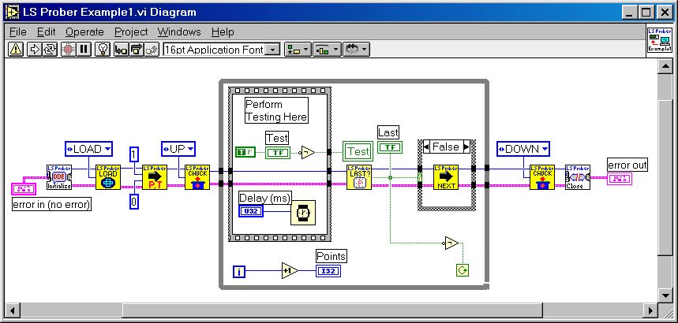Click the Wait (ms) watch icon
The width and height of the screenshot is (678, 323).
(x=302, y=212)
